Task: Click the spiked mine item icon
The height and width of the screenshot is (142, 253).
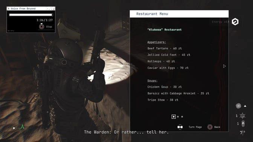Action: [x=242, y=116]
